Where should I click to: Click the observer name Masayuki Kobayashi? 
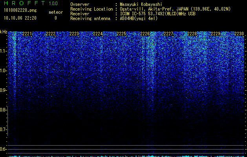click(141, 4)
